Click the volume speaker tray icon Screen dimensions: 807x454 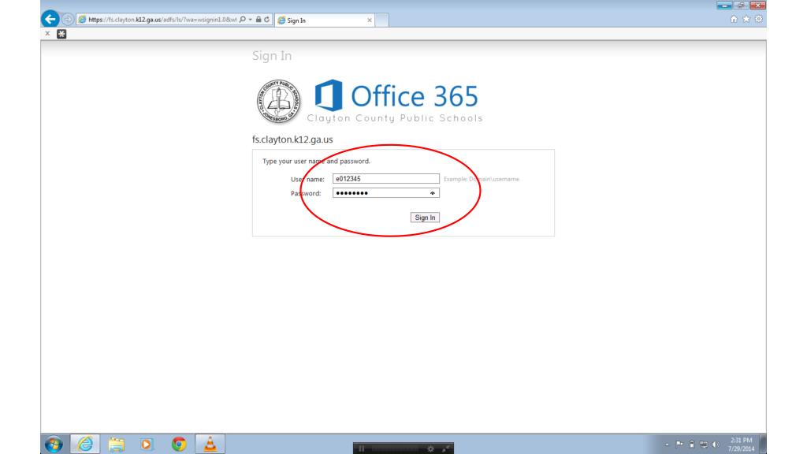(x=716, y=445)
